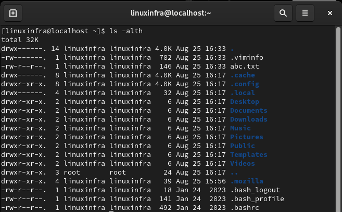Open the hamburger menu
The image size is (342, 212).
305,13
